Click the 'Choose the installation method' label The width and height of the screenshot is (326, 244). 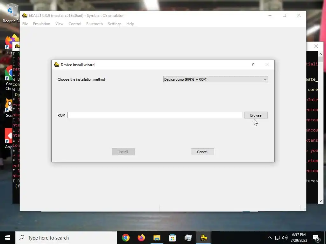pyautogui.click(x=81, y=79)
